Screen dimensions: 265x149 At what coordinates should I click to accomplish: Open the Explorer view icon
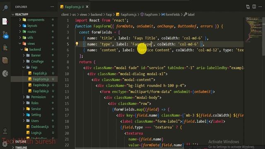5,22
